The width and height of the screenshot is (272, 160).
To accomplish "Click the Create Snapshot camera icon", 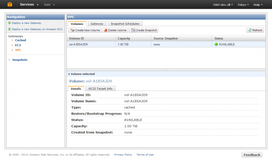I will 133,30.
